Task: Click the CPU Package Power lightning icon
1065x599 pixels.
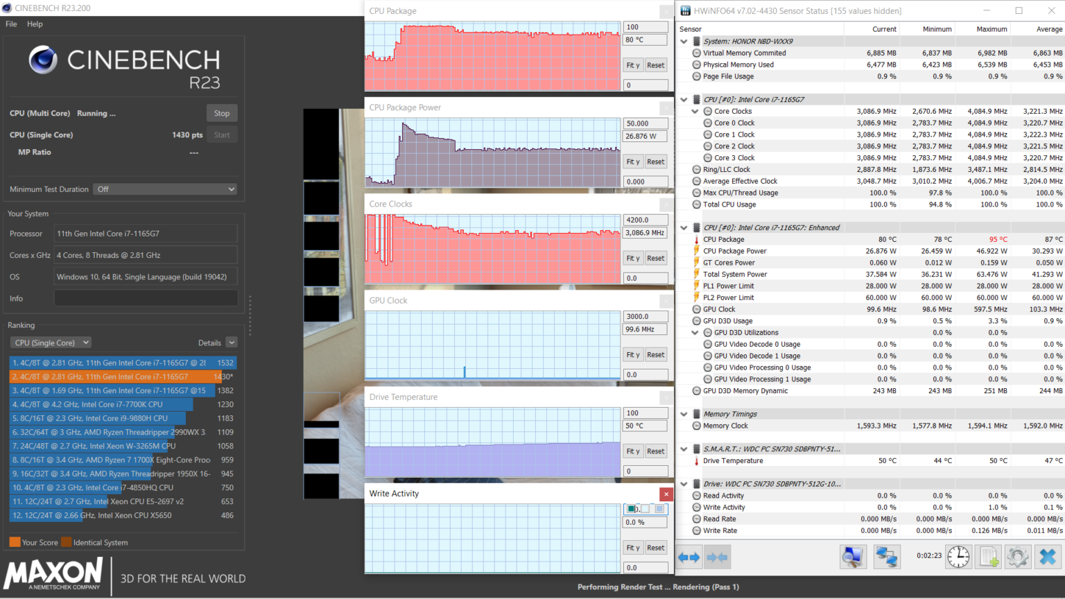Action: click(x=696, y=251)
